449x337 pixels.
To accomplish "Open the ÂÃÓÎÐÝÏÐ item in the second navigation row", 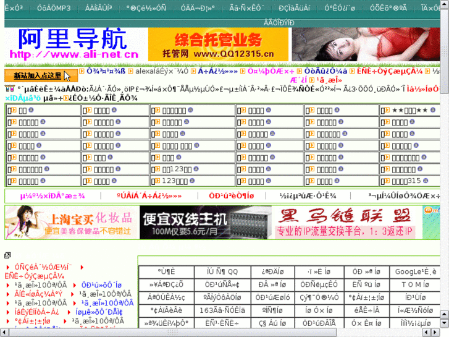I will click(x=279, y=23).
